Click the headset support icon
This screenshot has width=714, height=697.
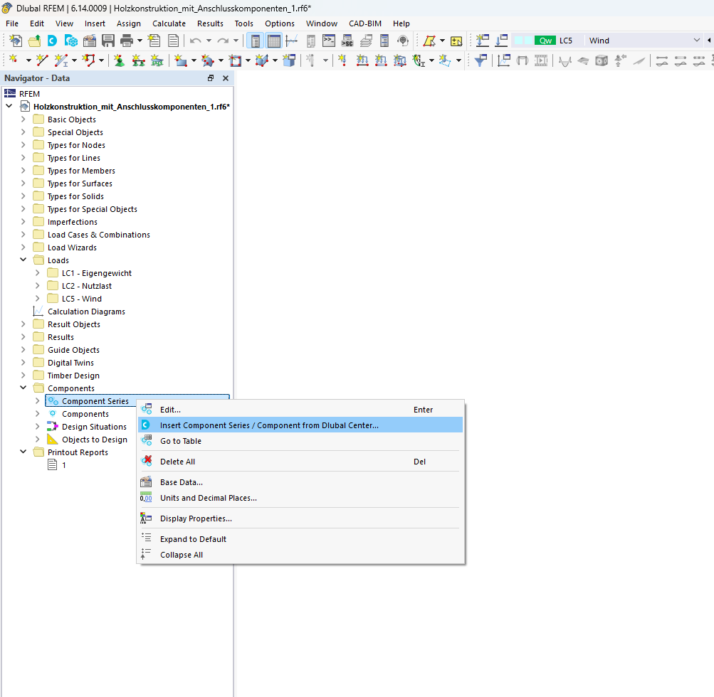[x=402, y=41]
